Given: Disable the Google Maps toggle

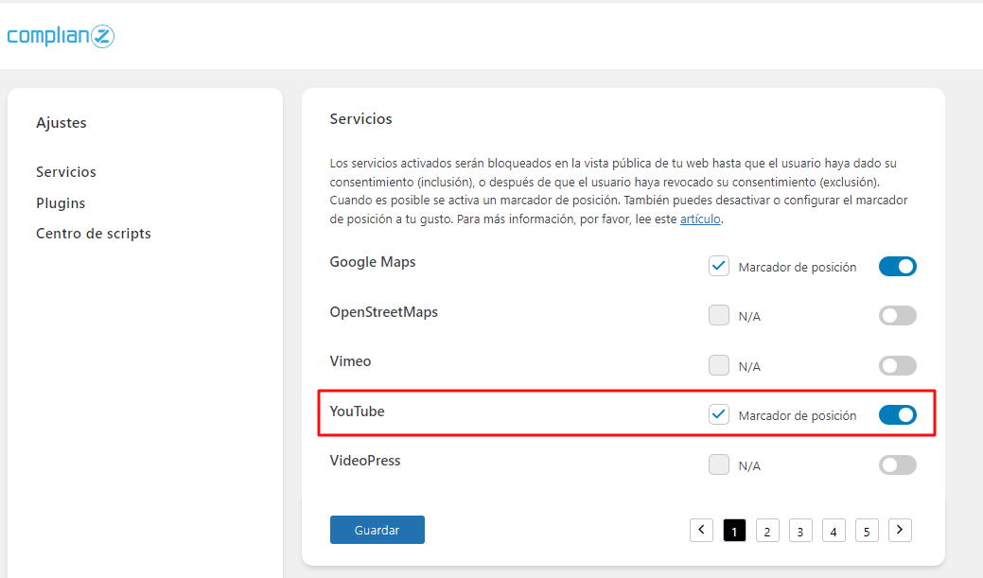Looking at the screenshot, I should point(897,267).
